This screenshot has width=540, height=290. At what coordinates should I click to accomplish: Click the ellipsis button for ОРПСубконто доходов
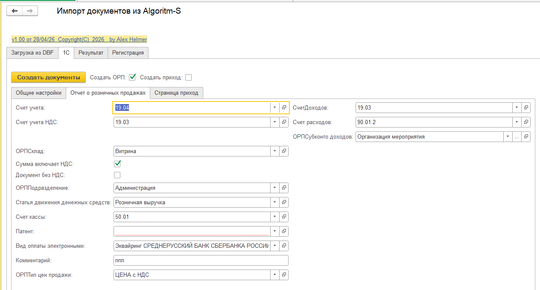tap(517, 137)
